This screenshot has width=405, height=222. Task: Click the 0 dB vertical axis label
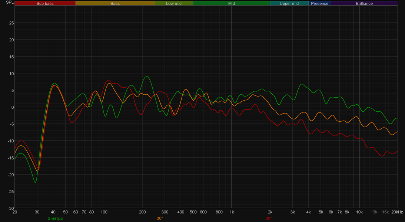click(x=13, y=107)
